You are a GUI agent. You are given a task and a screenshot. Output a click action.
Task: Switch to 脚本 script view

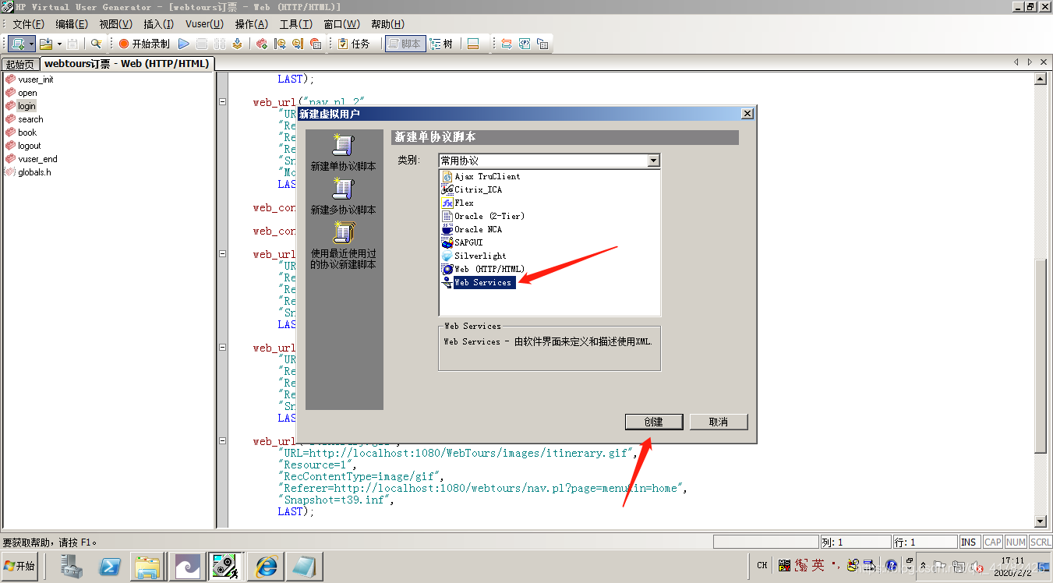click(405, 44)
